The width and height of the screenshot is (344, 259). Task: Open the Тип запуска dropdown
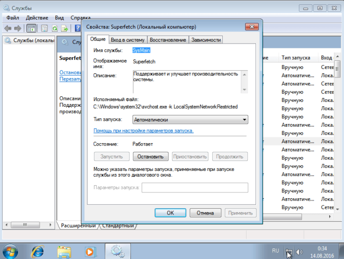point(190,120)
